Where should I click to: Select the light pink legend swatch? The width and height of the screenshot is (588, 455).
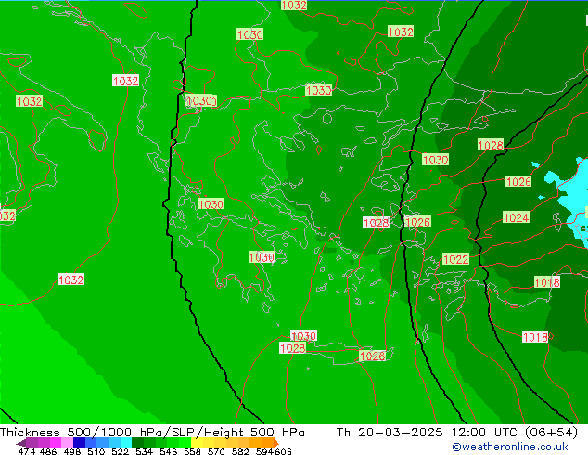pos(67,443)
